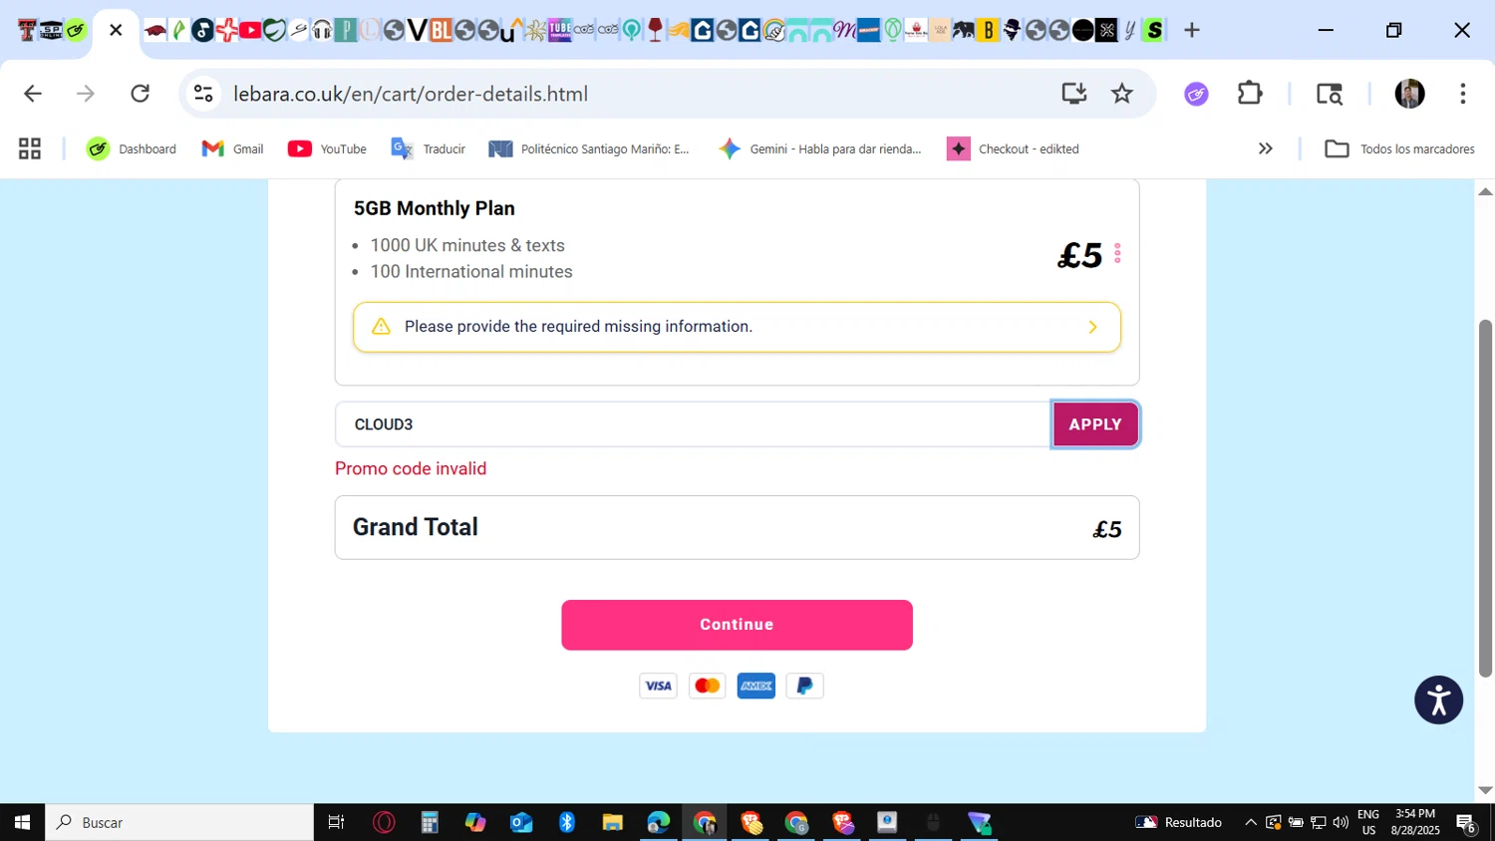Show hidden bookmarks with the double chevron
The image size is (1495, 841).
(1265, 148)
